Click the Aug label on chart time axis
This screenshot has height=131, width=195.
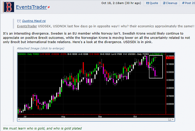(x=63, y=116)
